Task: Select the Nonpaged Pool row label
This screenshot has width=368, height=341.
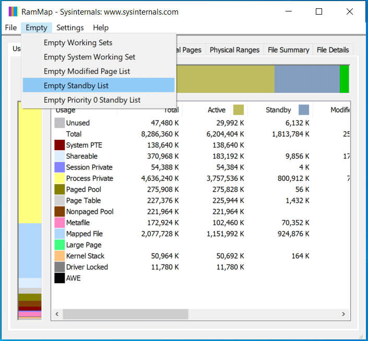Action: pyautogui.click(x=90, y=212)
